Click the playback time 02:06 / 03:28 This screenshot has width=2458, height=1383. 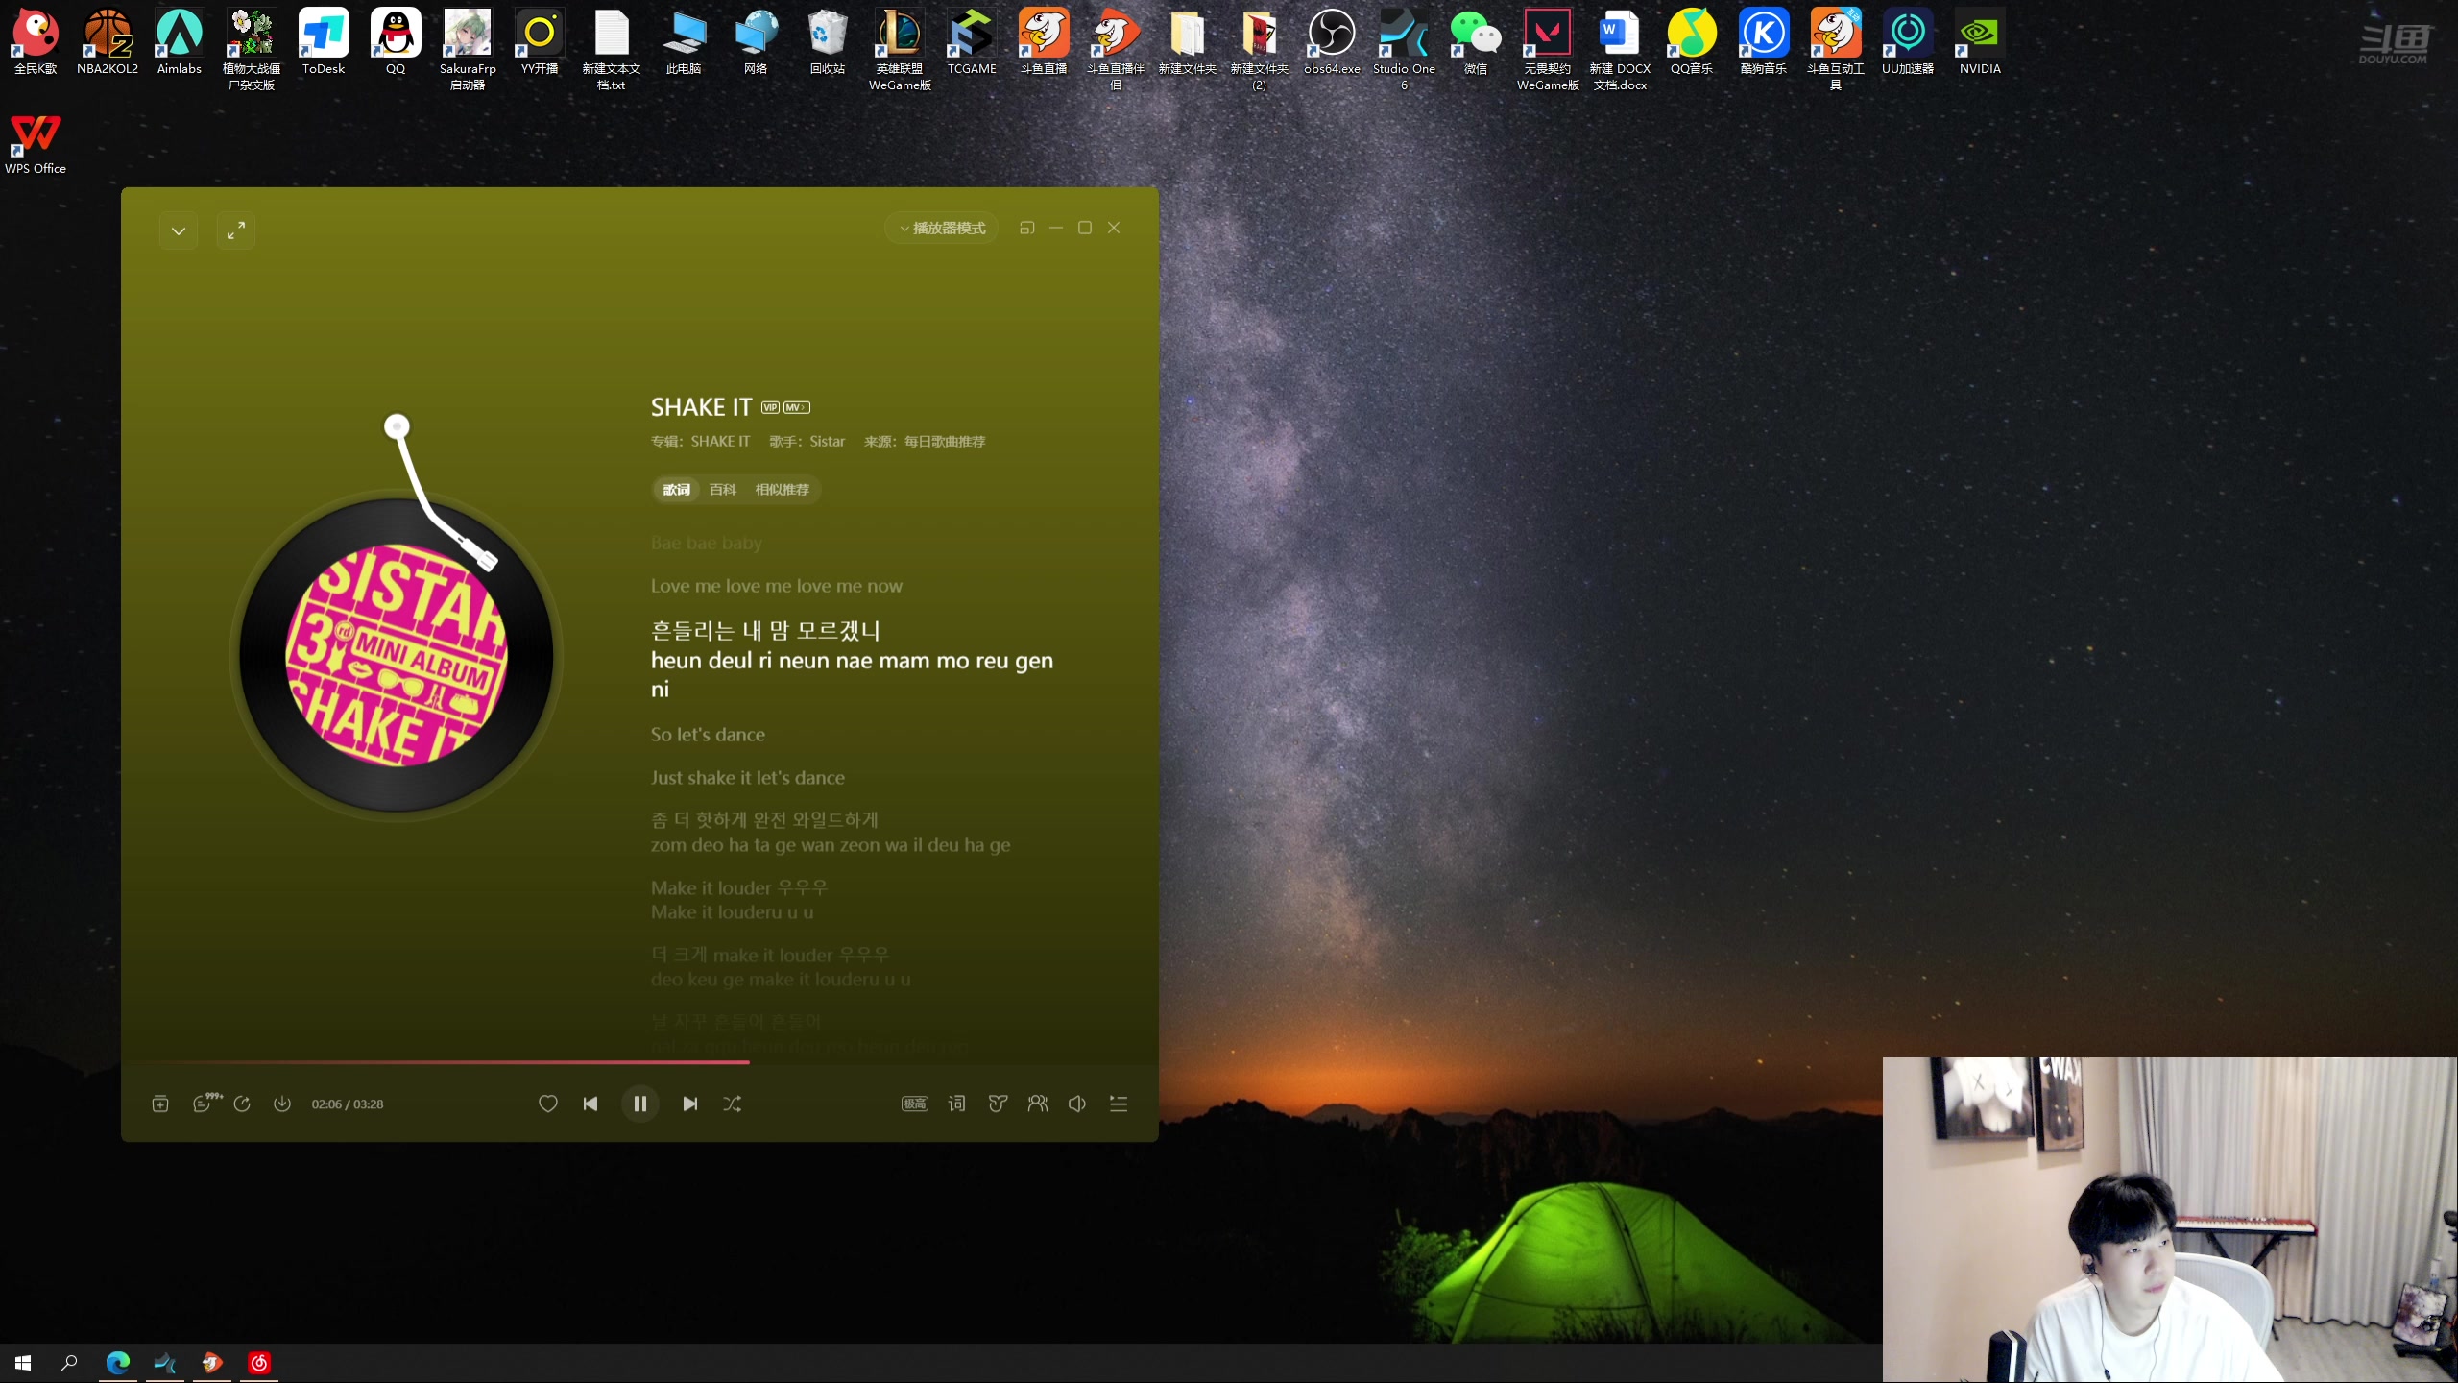(x=348, y=1104)
